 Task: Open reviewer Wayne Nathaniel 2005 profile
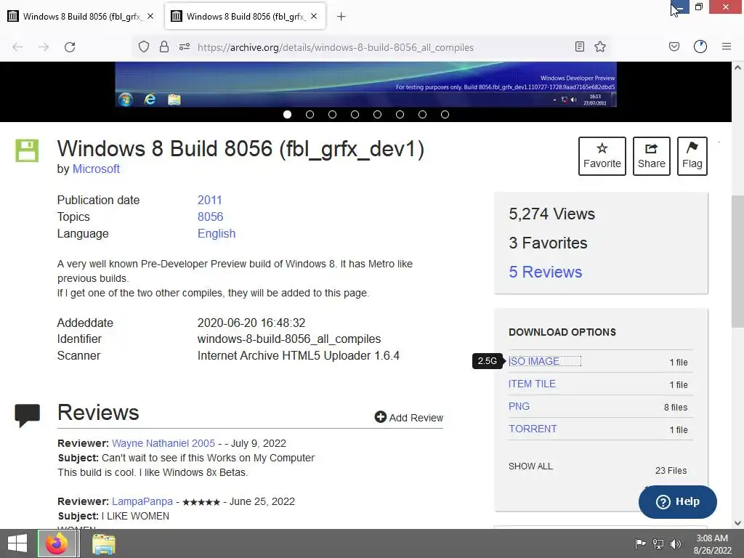click(163, 443)
